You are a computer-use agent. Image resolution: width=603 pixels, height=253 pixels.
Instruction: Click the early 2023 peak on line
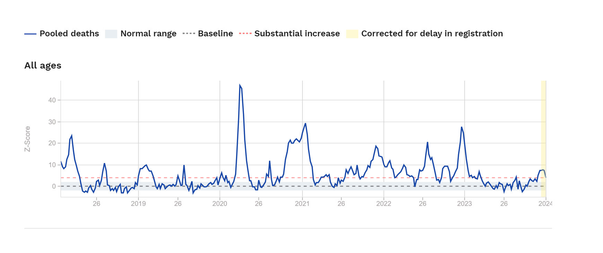tap(462, 127)
